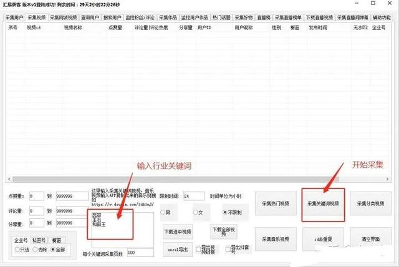Open the 企业号 filter sub-tab
Screen dimensions: 399x267
pos(21,240)
